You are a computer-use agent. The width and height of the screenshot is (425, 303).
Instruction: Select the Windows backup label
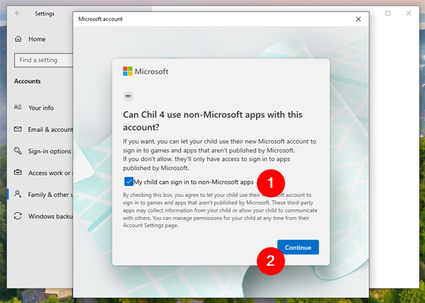(x=51, y=216)
